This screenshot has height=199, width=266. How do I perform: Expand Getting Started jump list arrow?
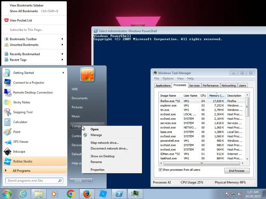click(63, 73)
